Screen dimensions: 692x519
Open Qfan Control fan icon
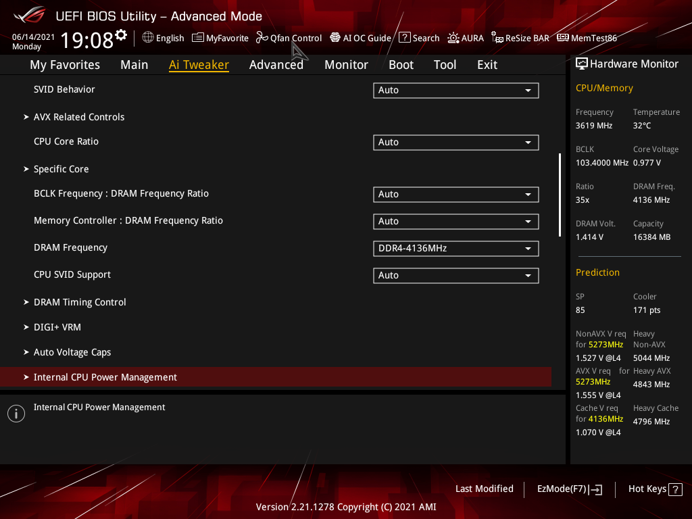tap(262, 38)
